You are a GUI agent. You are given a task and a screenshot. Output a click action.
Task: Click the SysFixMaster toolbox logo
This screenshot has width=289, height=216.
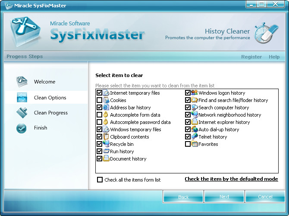pos(25,31)
